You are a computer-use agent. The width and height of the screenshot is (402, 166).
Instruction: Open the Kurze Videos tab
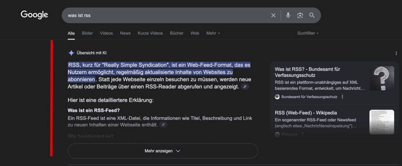click(x=150, y=33)
